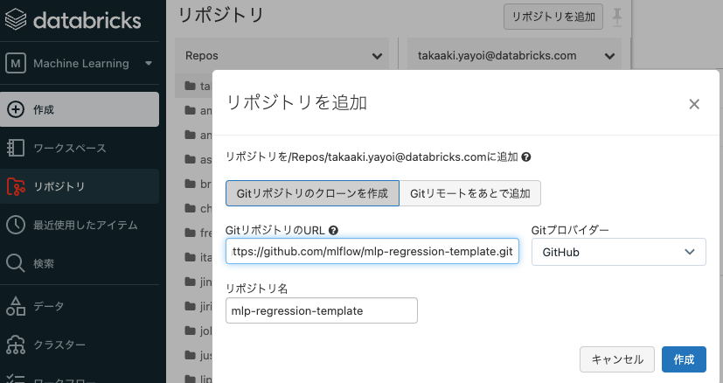Click the キャンセル button
The height and width of the screenshot is (383, 723).
[x=617, y=359]
